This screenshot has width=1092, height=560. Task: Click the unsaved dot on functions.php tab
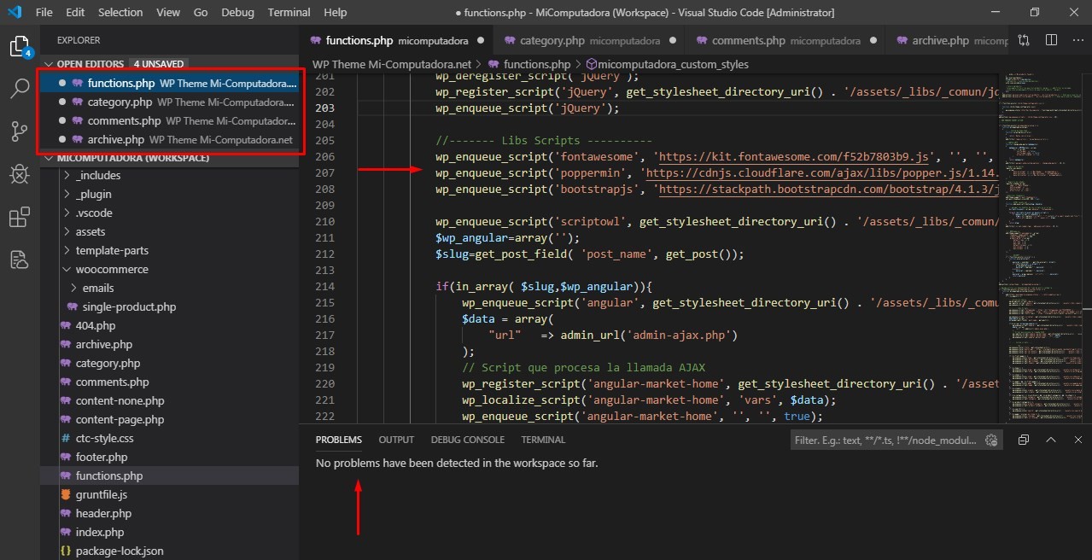pos(481,40)
